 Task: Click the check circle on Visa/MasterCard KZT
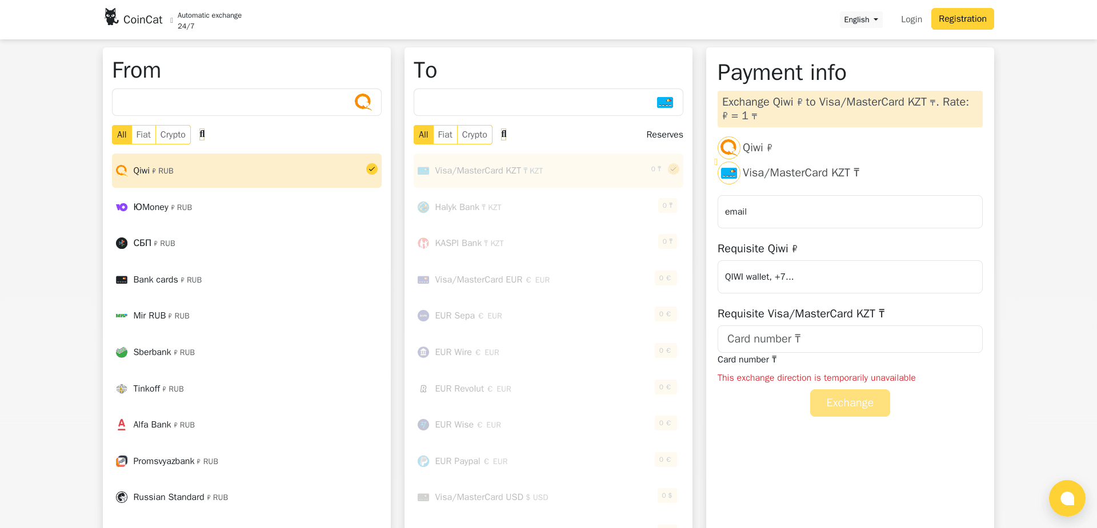[x=673, y=170]
